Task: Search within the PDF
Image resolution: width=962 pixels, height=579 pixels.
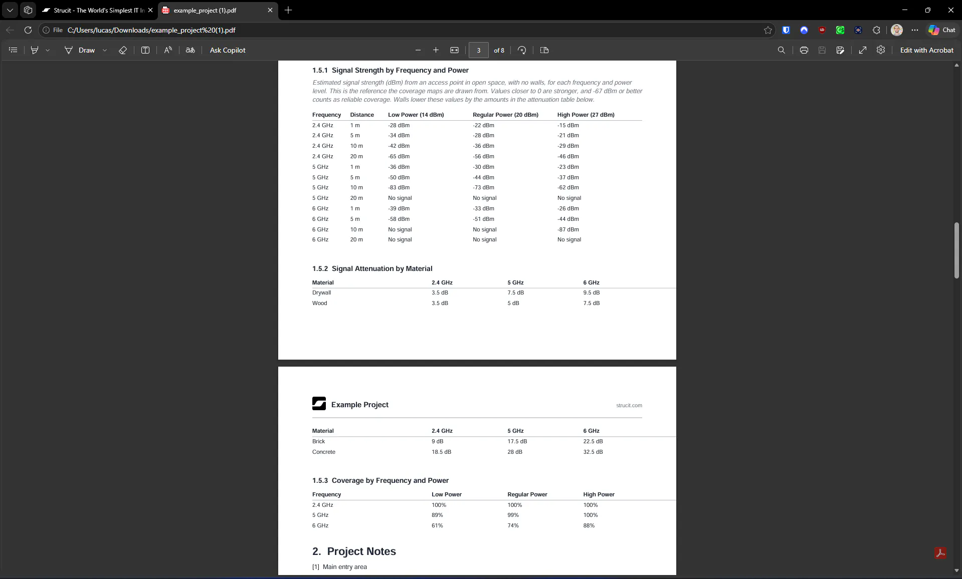Action: click(x=781, y=50)
